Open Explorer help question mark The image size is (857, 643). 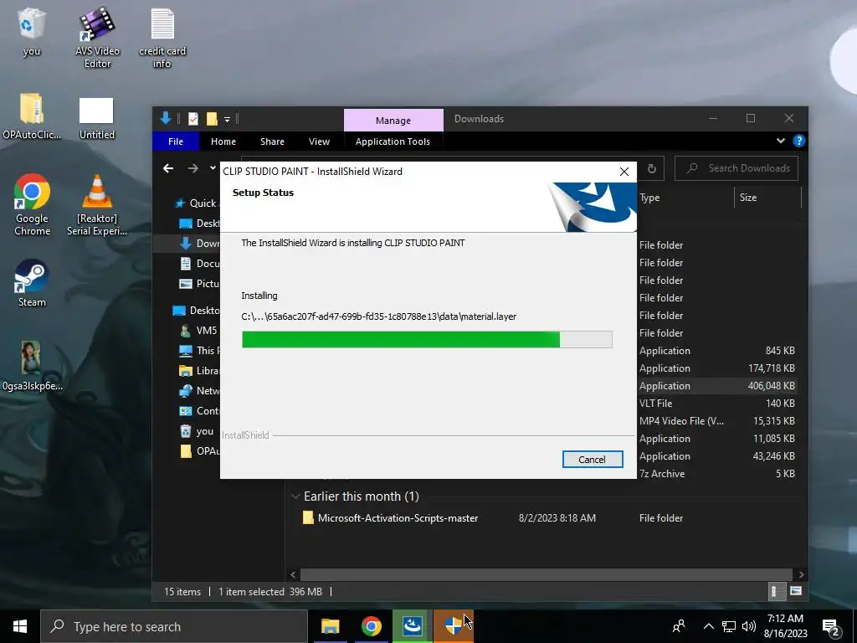tap(798, 141)
